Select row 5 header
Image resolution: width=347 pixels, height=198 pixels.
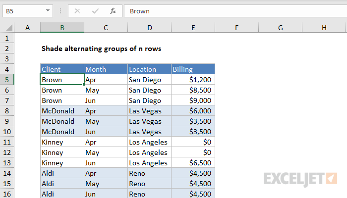click(7, 80)
